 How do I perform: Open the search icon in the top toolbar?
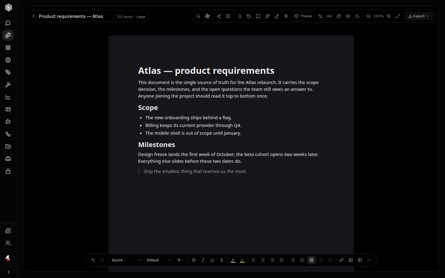pyautogui.click(x=198, y=16)
